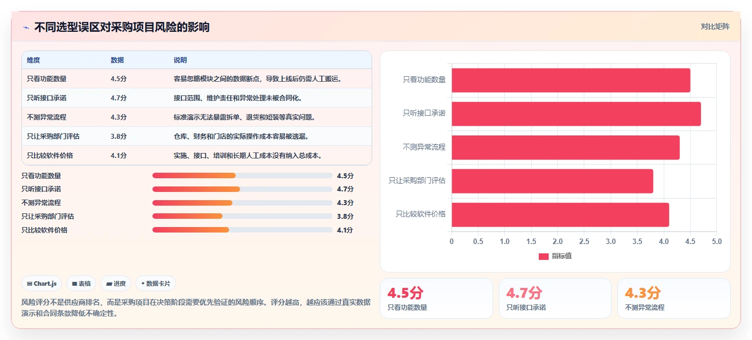Click the 说明 column header
Image resolution: width=752 pixels, height=340 pixels.
(x=180, y=60)
